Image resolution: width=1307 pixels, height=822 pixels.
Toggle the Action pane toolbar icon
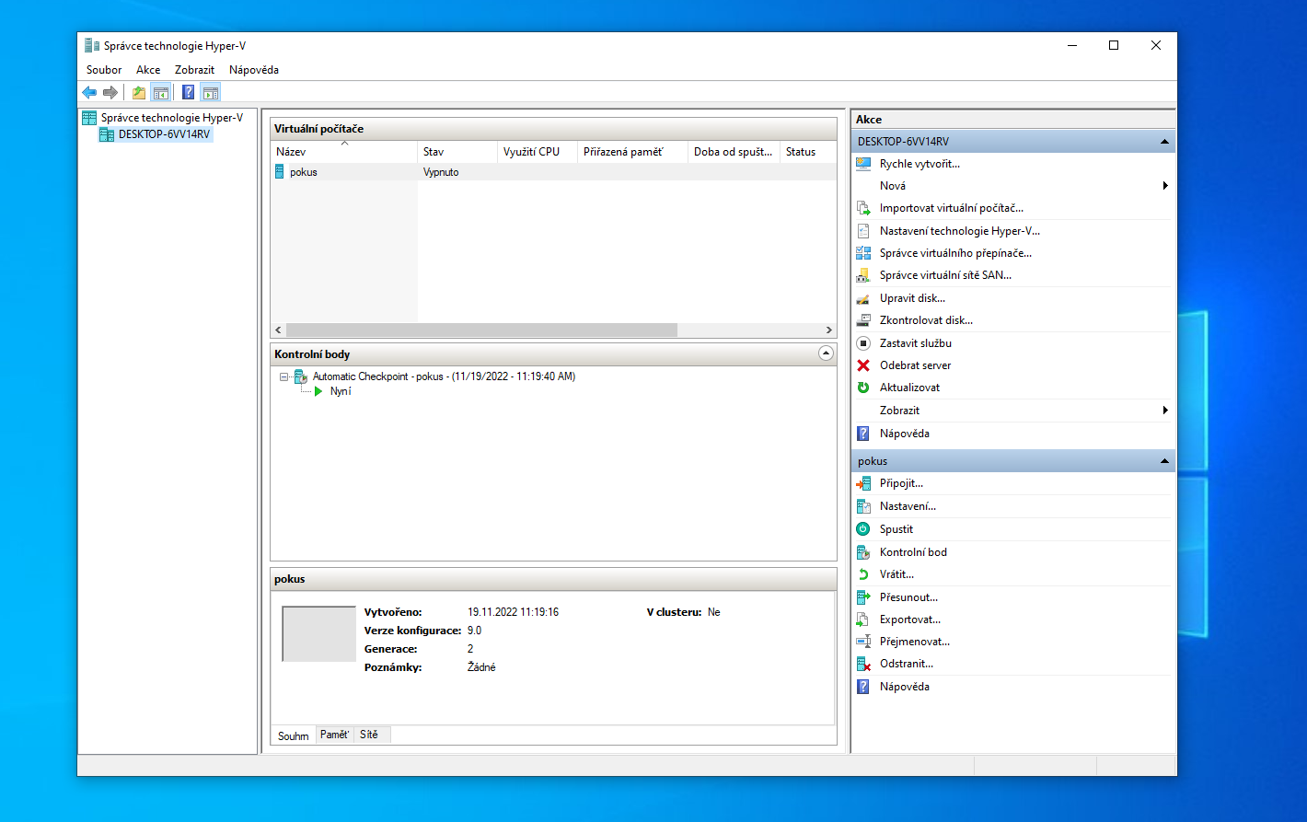point(211,92)
